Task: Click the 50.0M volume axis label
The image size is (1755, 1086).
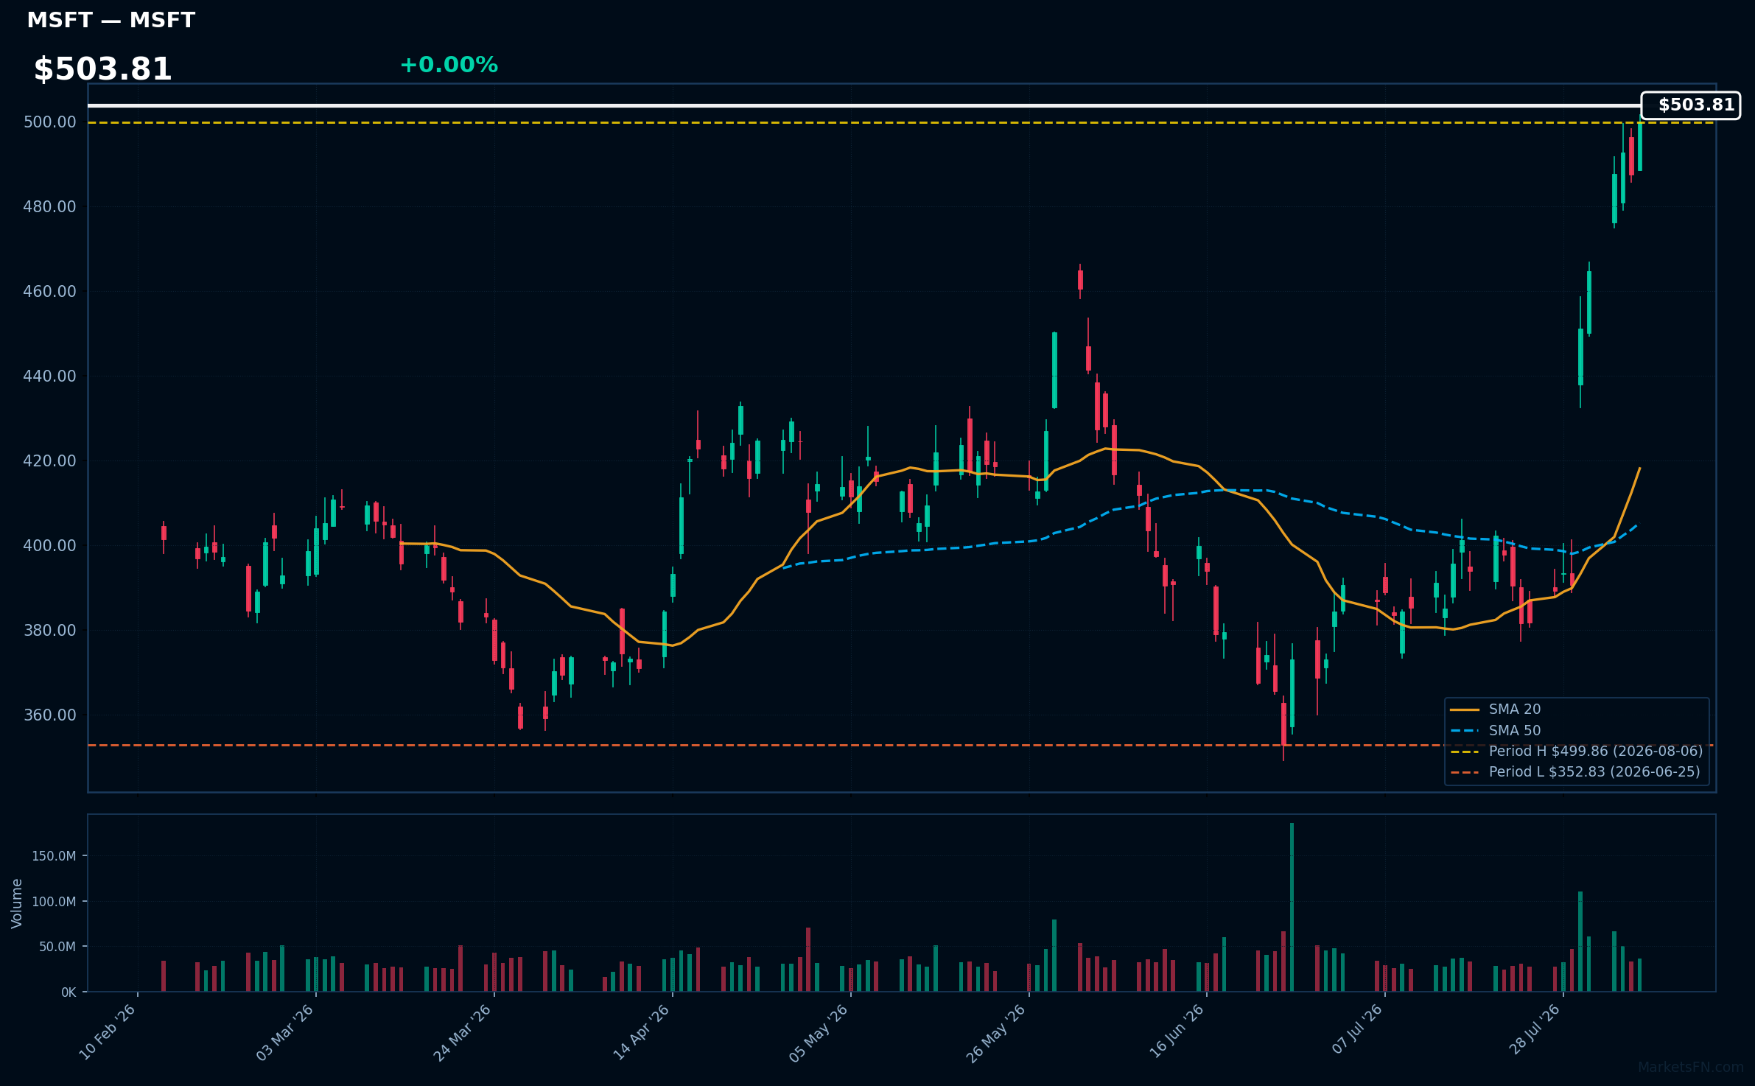Action: tap(57, 947)
